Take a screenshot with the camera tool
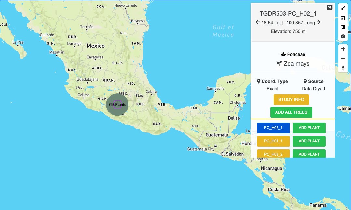This screenshot has width=351, height=210. pos(343,36)
